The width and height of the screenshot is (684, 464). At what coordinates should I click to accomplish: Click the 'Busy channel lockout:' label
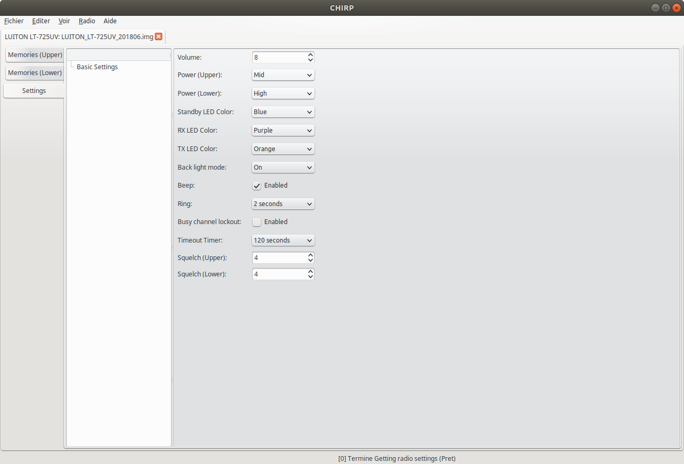pyautogui.click(x=209, y=222)
